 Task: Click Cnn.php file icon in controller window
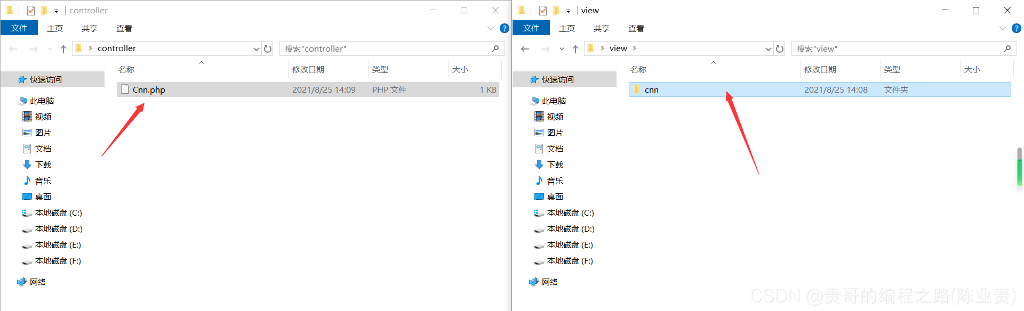125,89
